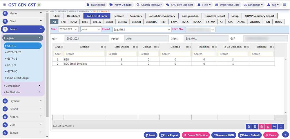Screen dimensions: 290x139
Task: Open the Year dropdown showing 2022-2023
Action: coord(68,29)
